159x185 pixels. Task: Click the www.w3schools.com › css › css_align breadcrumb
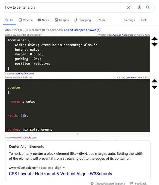point(35,168)
